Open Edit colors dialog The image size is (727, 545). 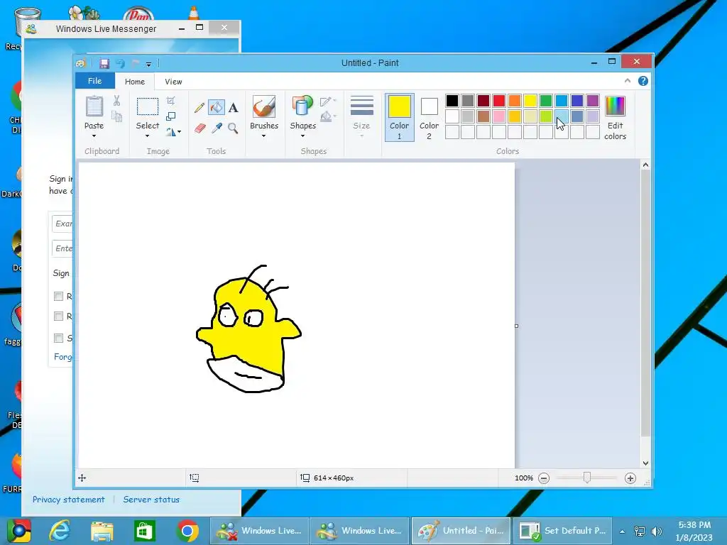pos(616,118)
